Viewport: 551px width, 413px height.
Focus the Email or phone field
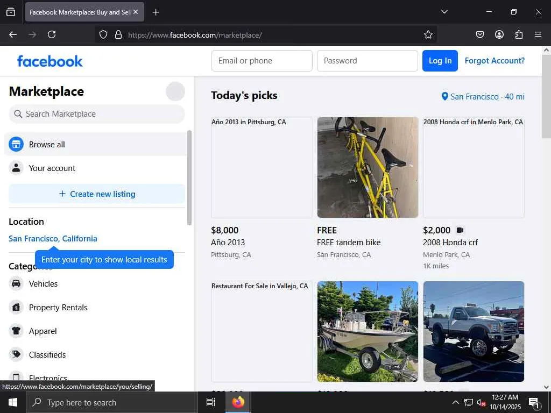(x=262, y=61)
